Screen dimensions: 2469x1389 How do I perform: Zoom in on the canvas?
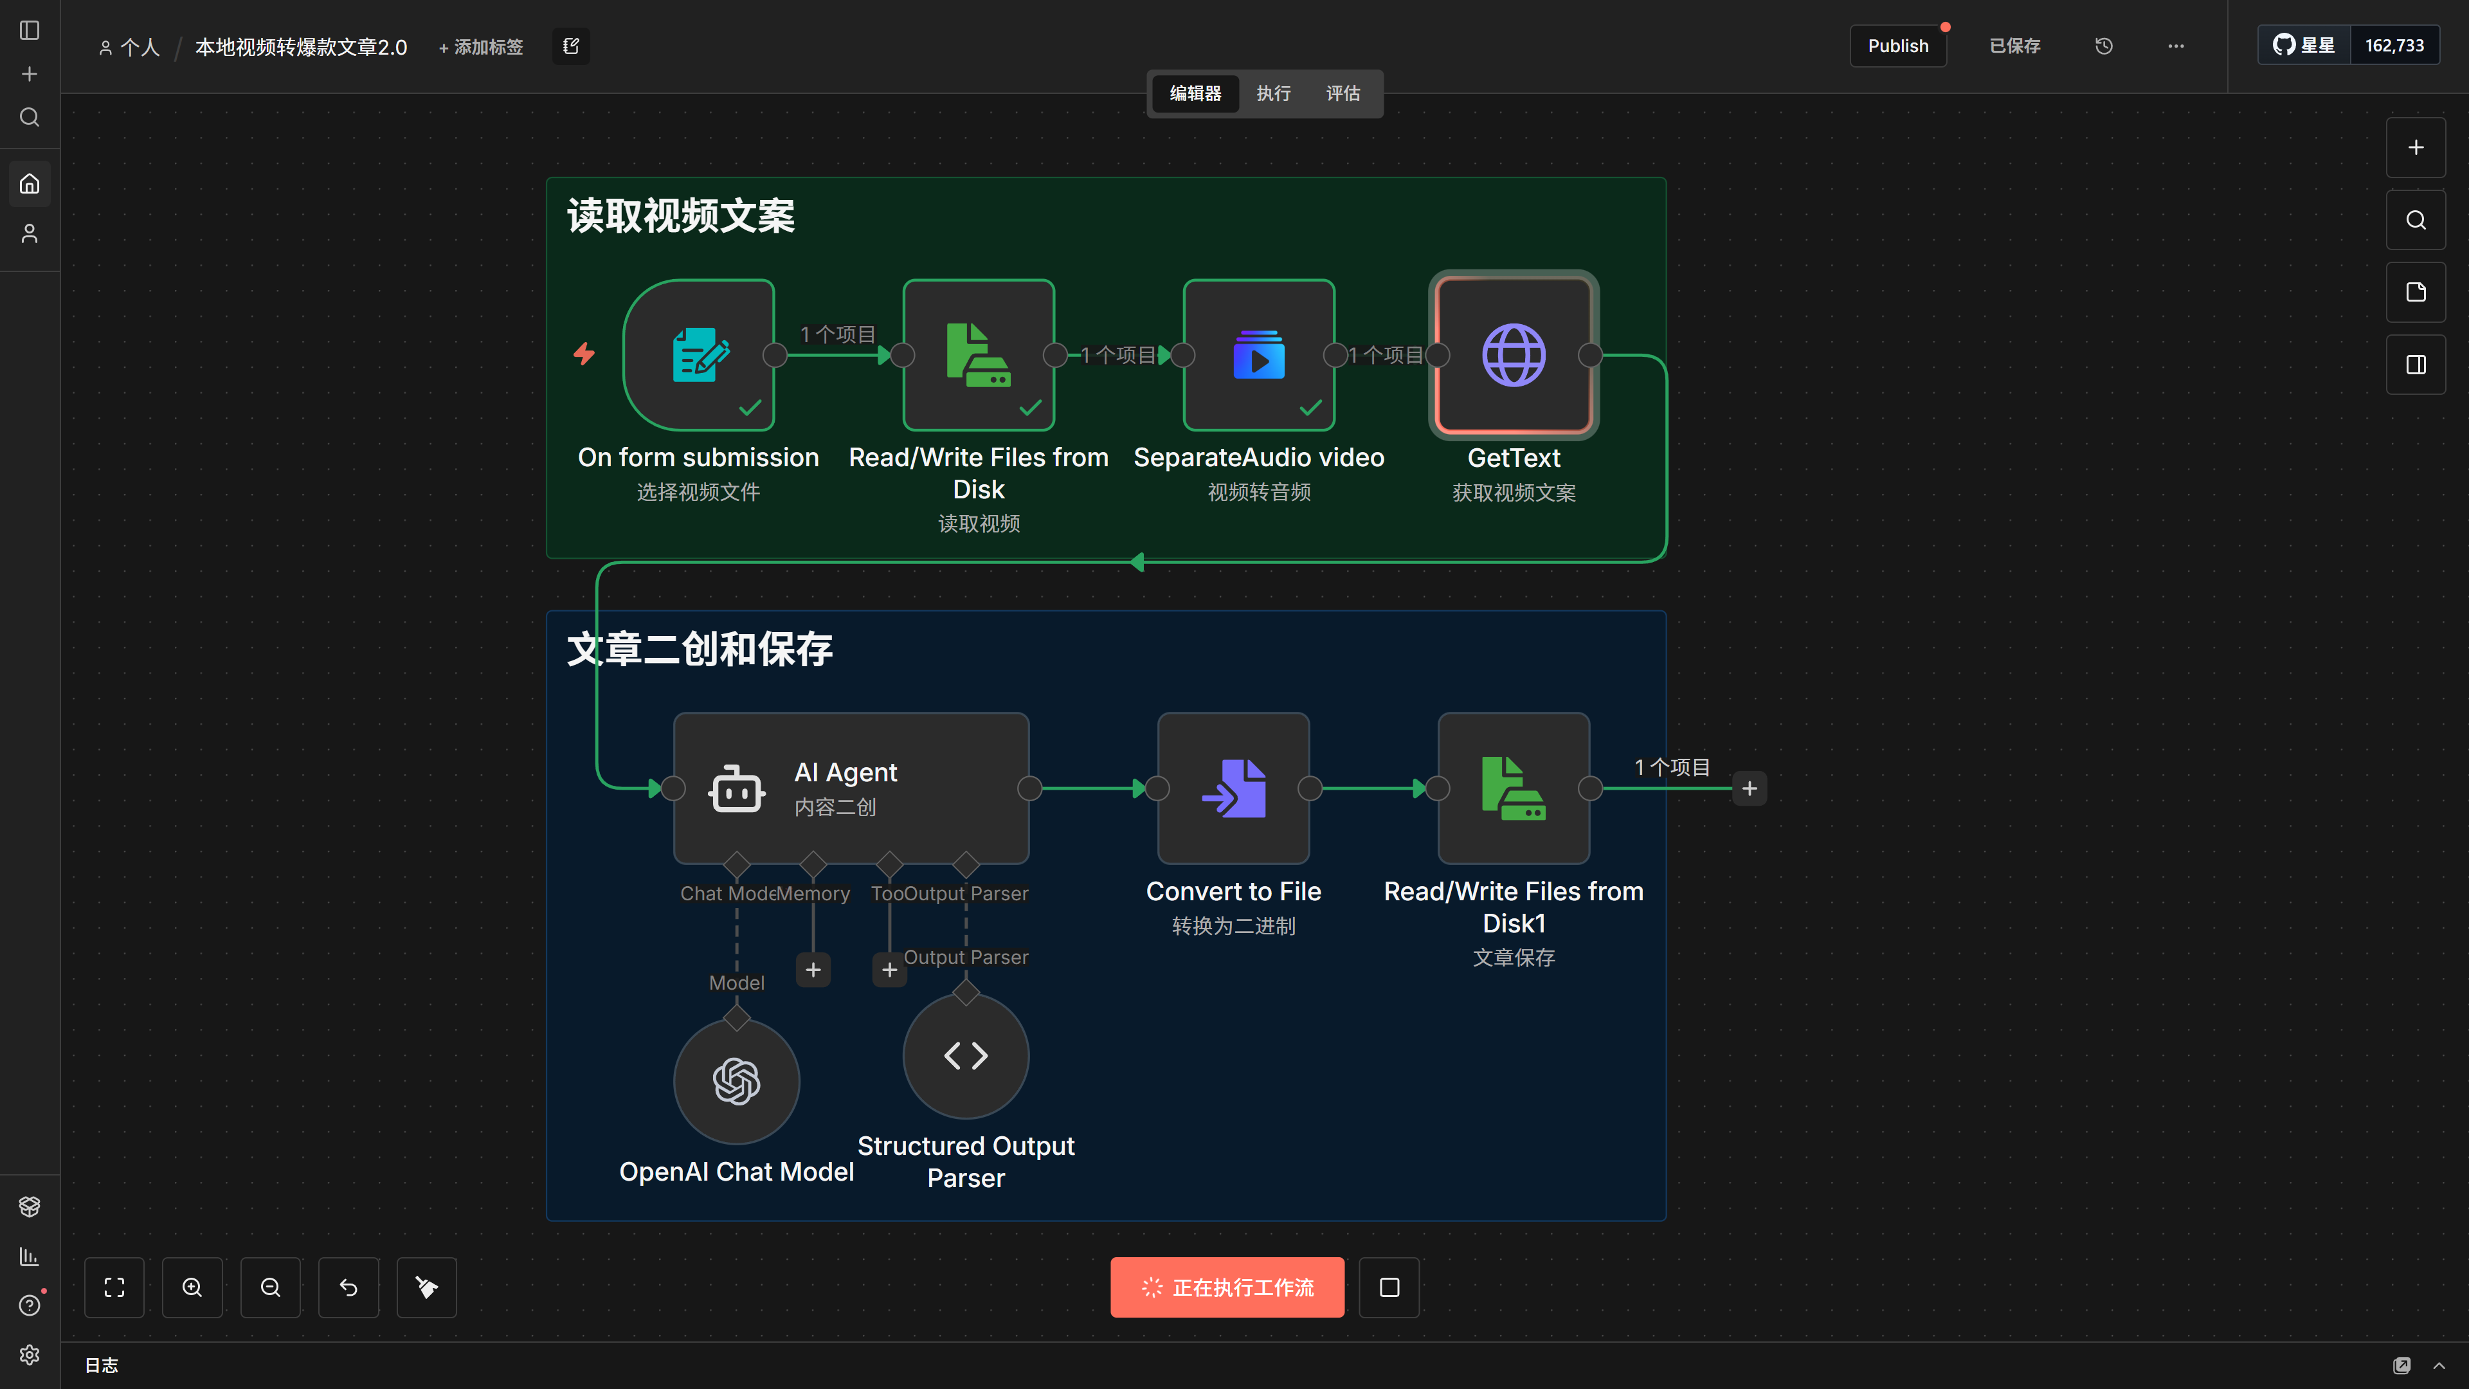click(x=192, y=1287)
